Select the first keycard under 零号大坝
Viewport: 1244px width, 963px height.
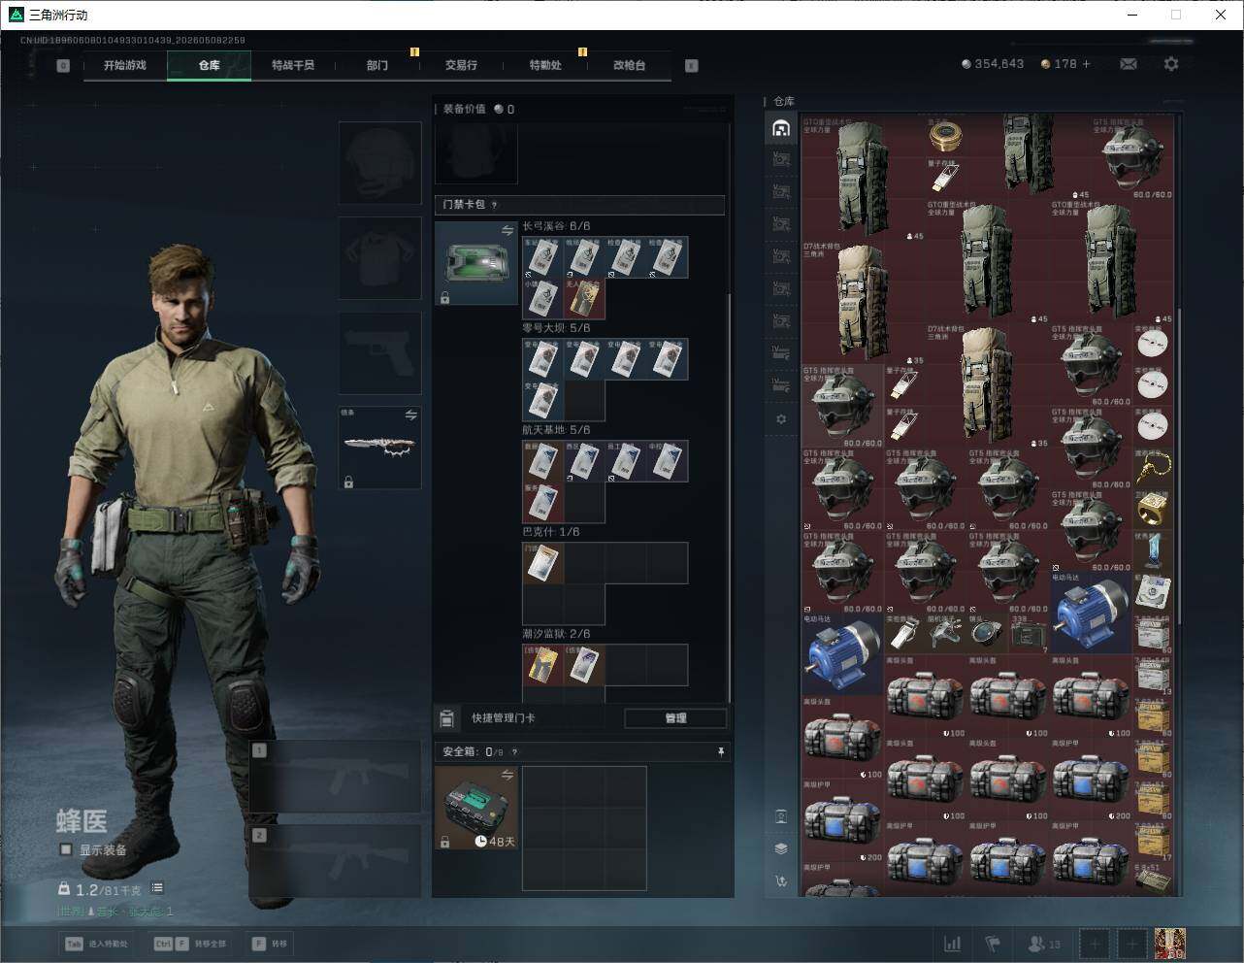[543, 359]
